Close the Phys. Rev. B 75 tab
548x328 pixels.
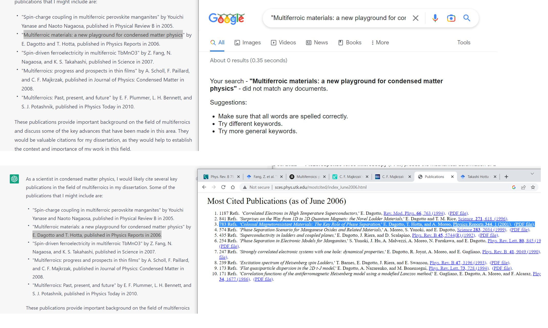pos(238,177)
